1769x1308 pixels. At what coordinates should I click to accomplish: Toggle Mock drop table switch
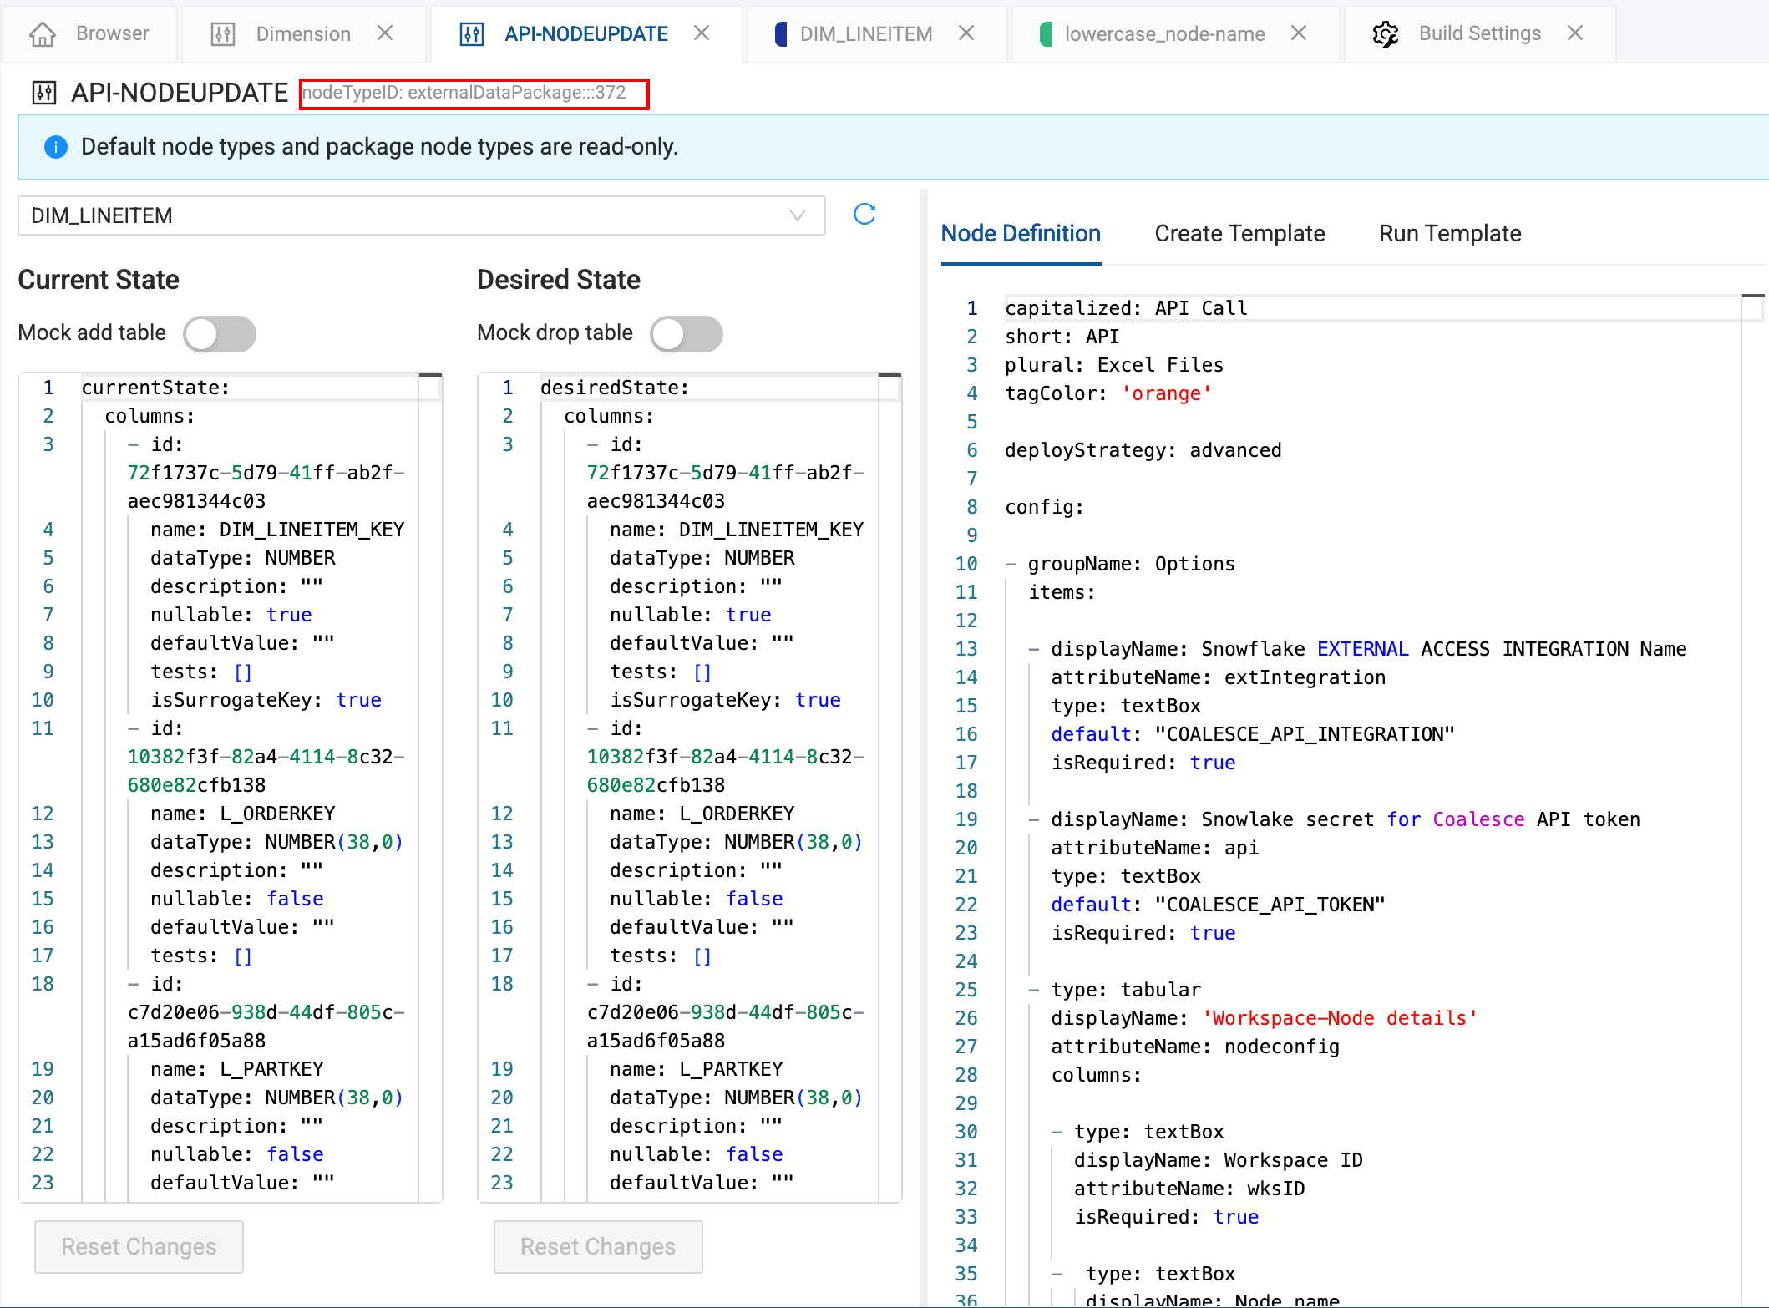click(687, 333)
